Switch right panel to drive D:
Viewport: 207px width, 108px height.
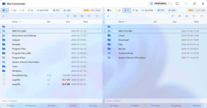tap(118, 10)
